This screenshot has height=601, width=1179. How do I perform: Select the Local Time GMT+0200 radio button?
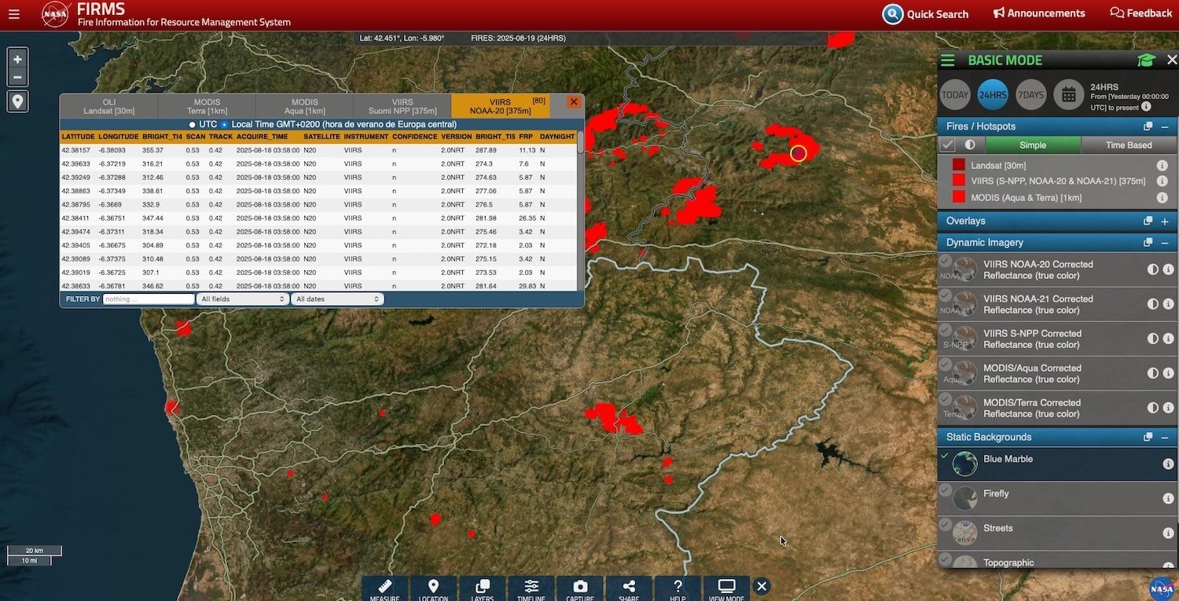[225, 125]
